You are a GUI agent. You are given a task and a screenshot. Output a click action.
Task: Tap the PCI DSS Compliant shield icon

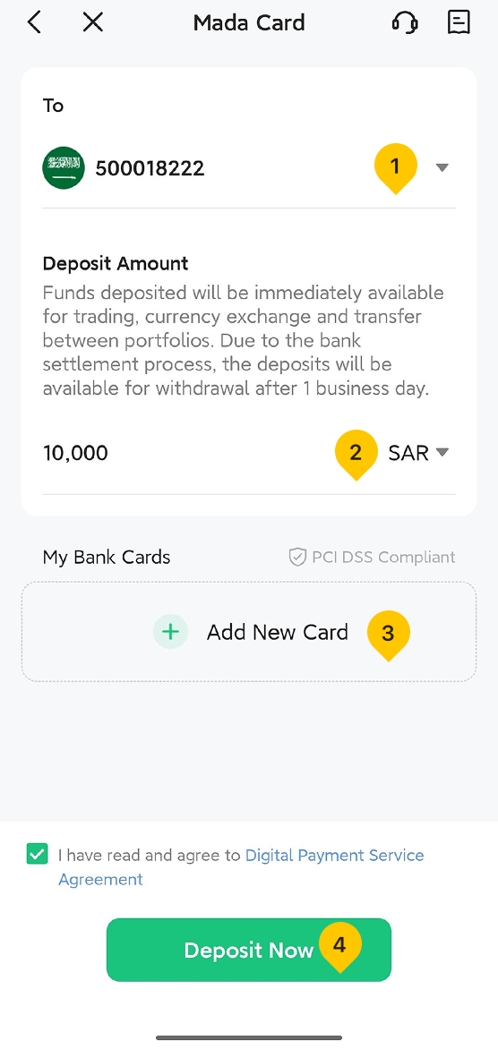coord(298,558)
